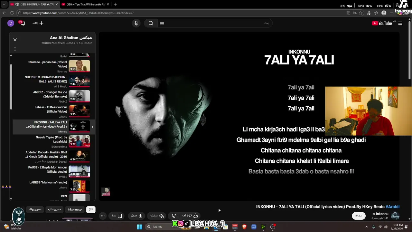Click the browser address bar URL
The width and height of the screenshot is (412, 232).
click(x=78, y=13)
